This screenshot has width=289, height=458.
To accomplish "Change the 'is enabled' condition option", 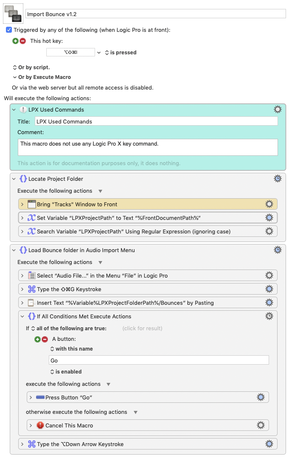I will tap(66, 371).
